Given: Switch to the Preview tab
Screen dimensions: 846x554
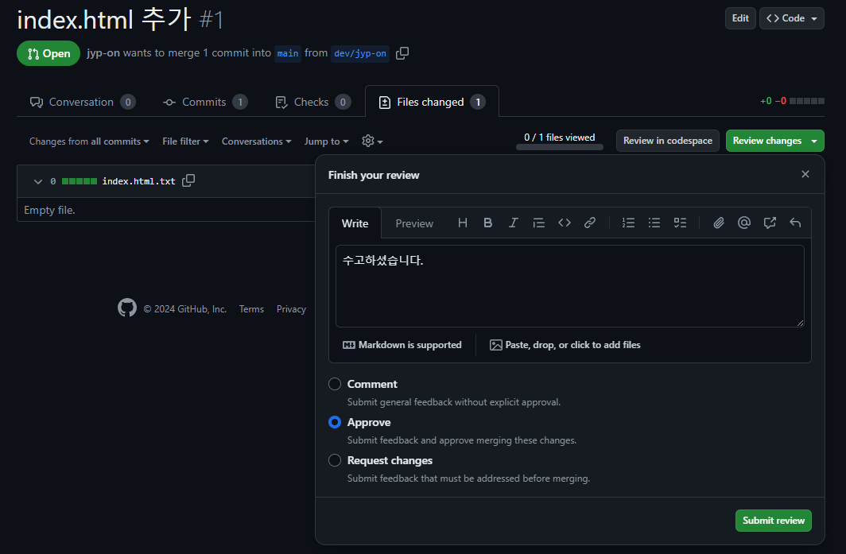Looking at the screenshot, I should click(x=413, y=223).
